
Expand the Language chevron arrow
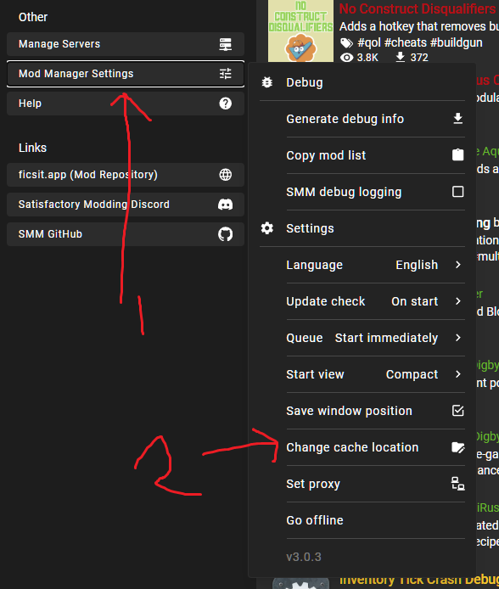[457, 265]
